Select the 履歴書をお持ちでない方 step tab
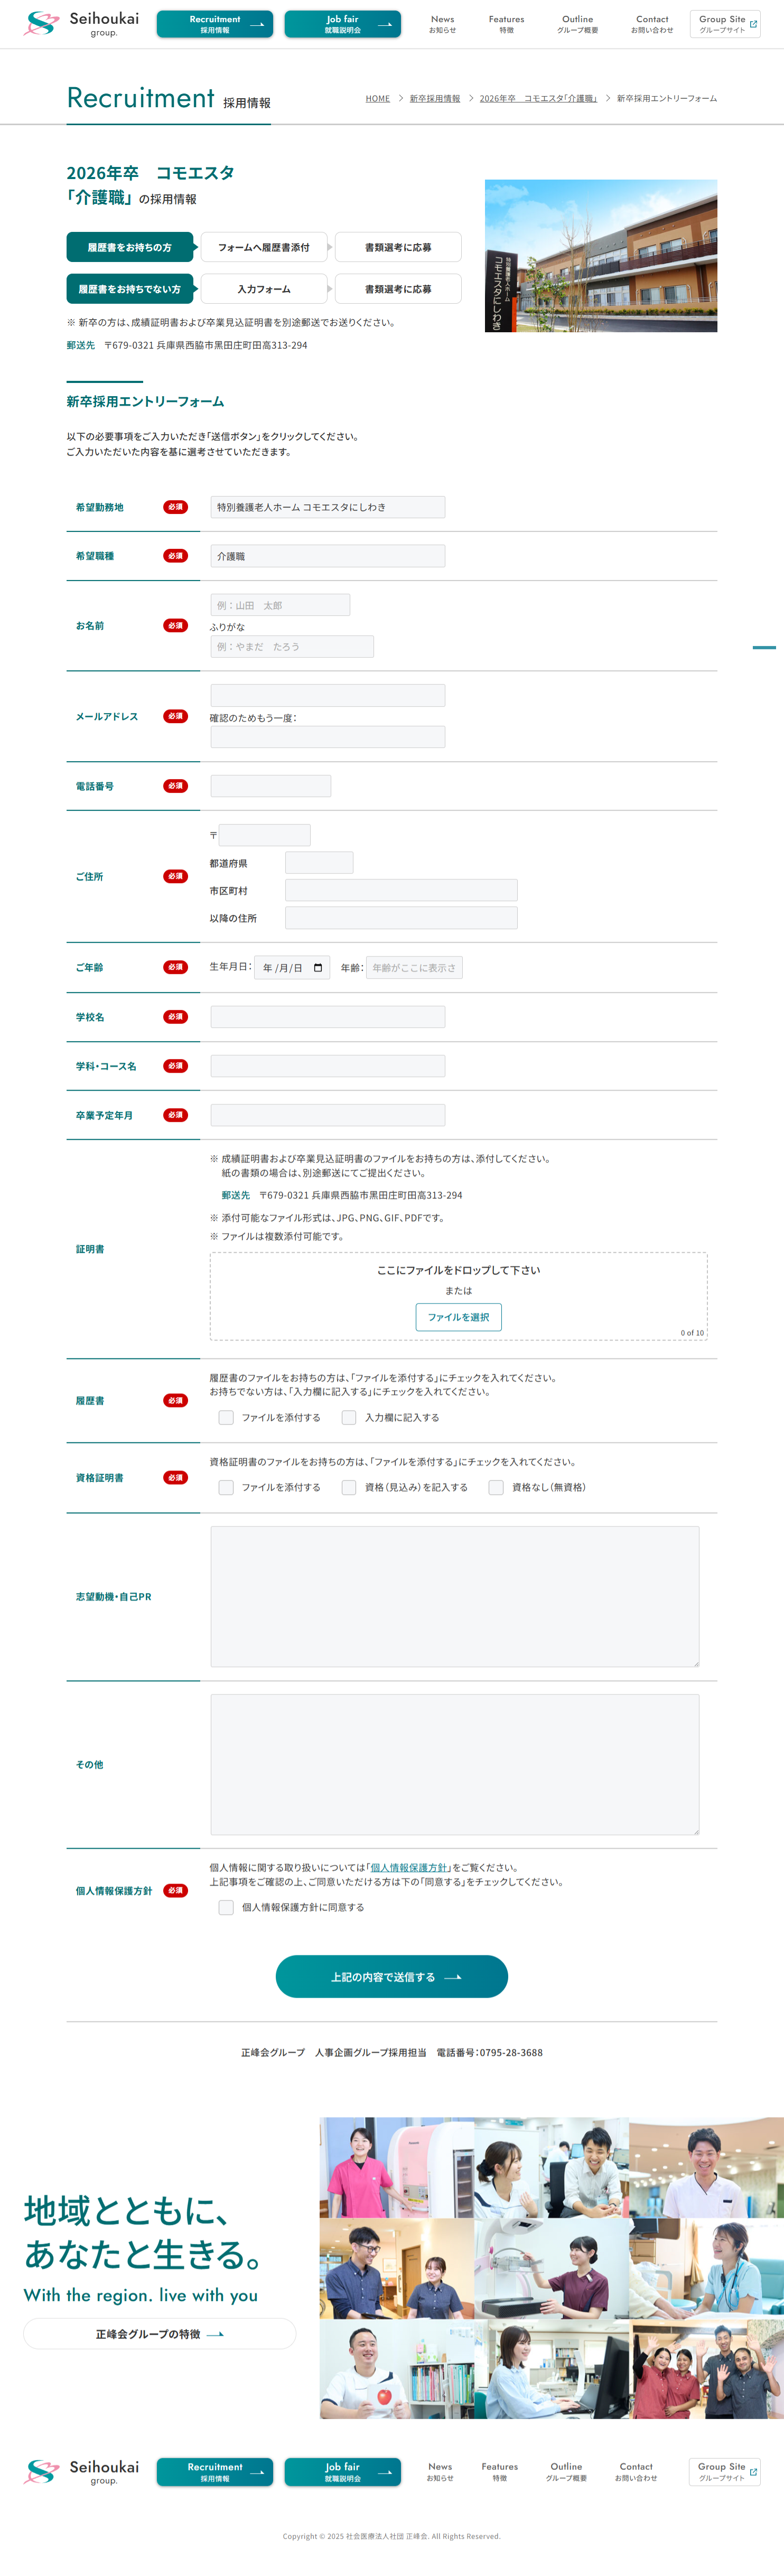The image size is (784, 2576). point(130,289)
